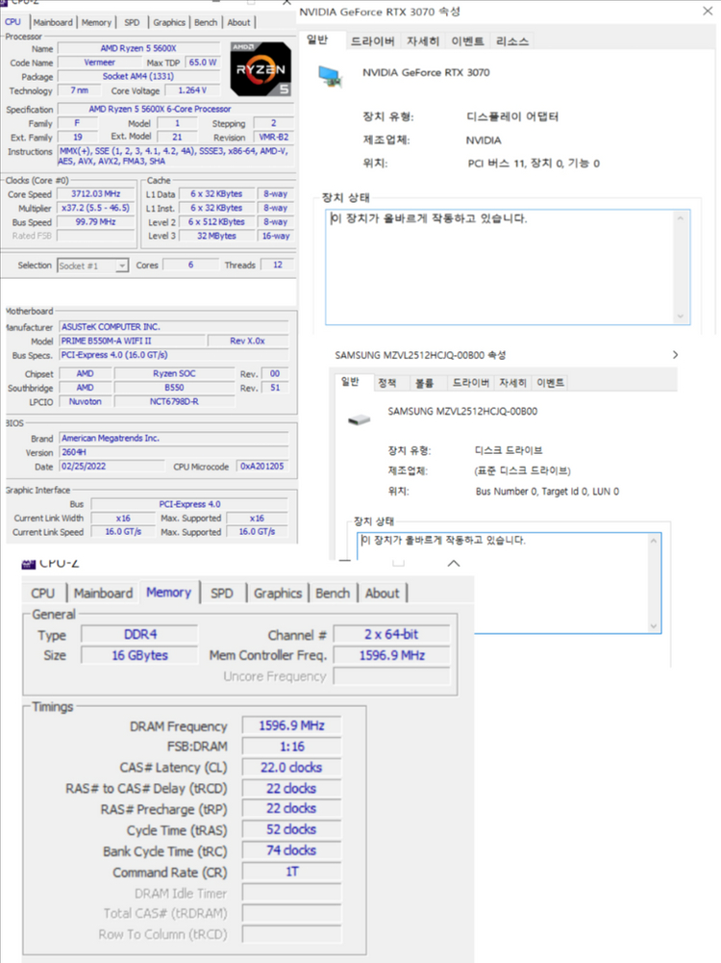This screenshot has height=963, width=721.
Task: Click the memory Size value 16 GBytes
Action: pyautogui.click(x=140, y=655)
